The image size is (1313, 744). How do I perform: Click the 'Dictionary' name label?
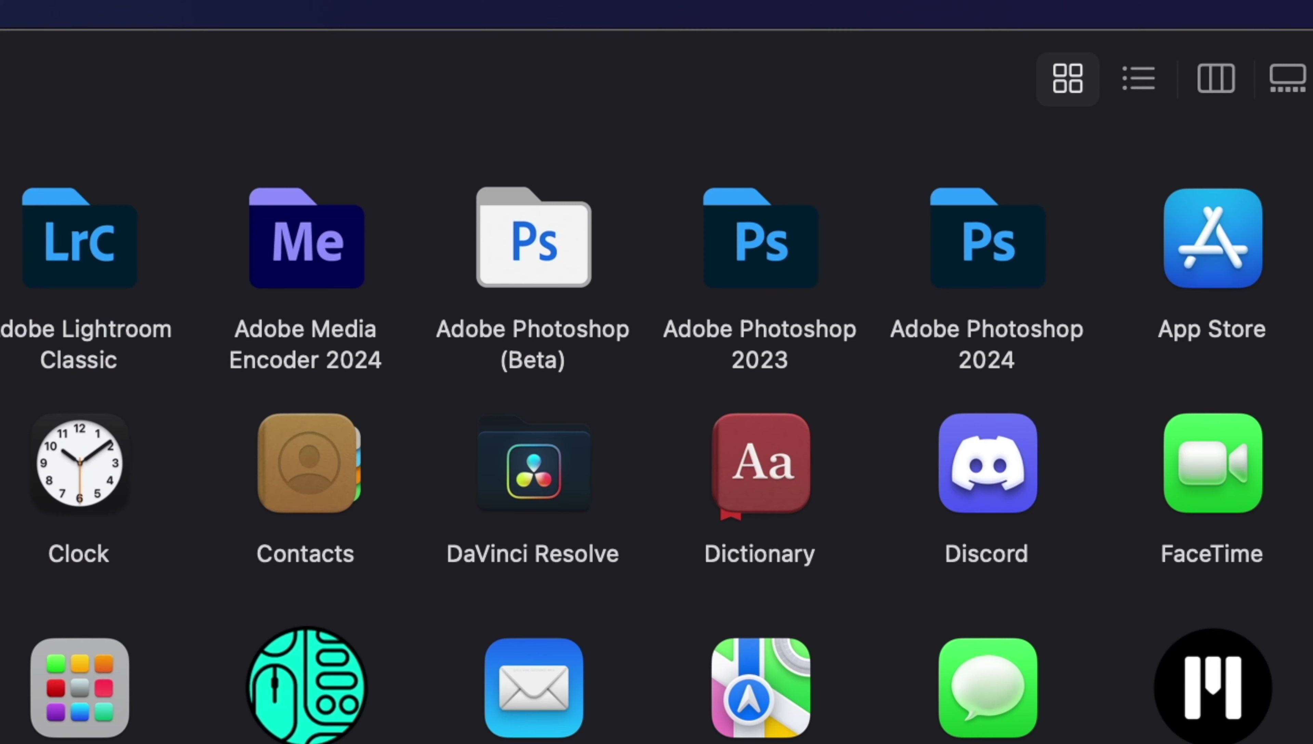pos(760,555)
